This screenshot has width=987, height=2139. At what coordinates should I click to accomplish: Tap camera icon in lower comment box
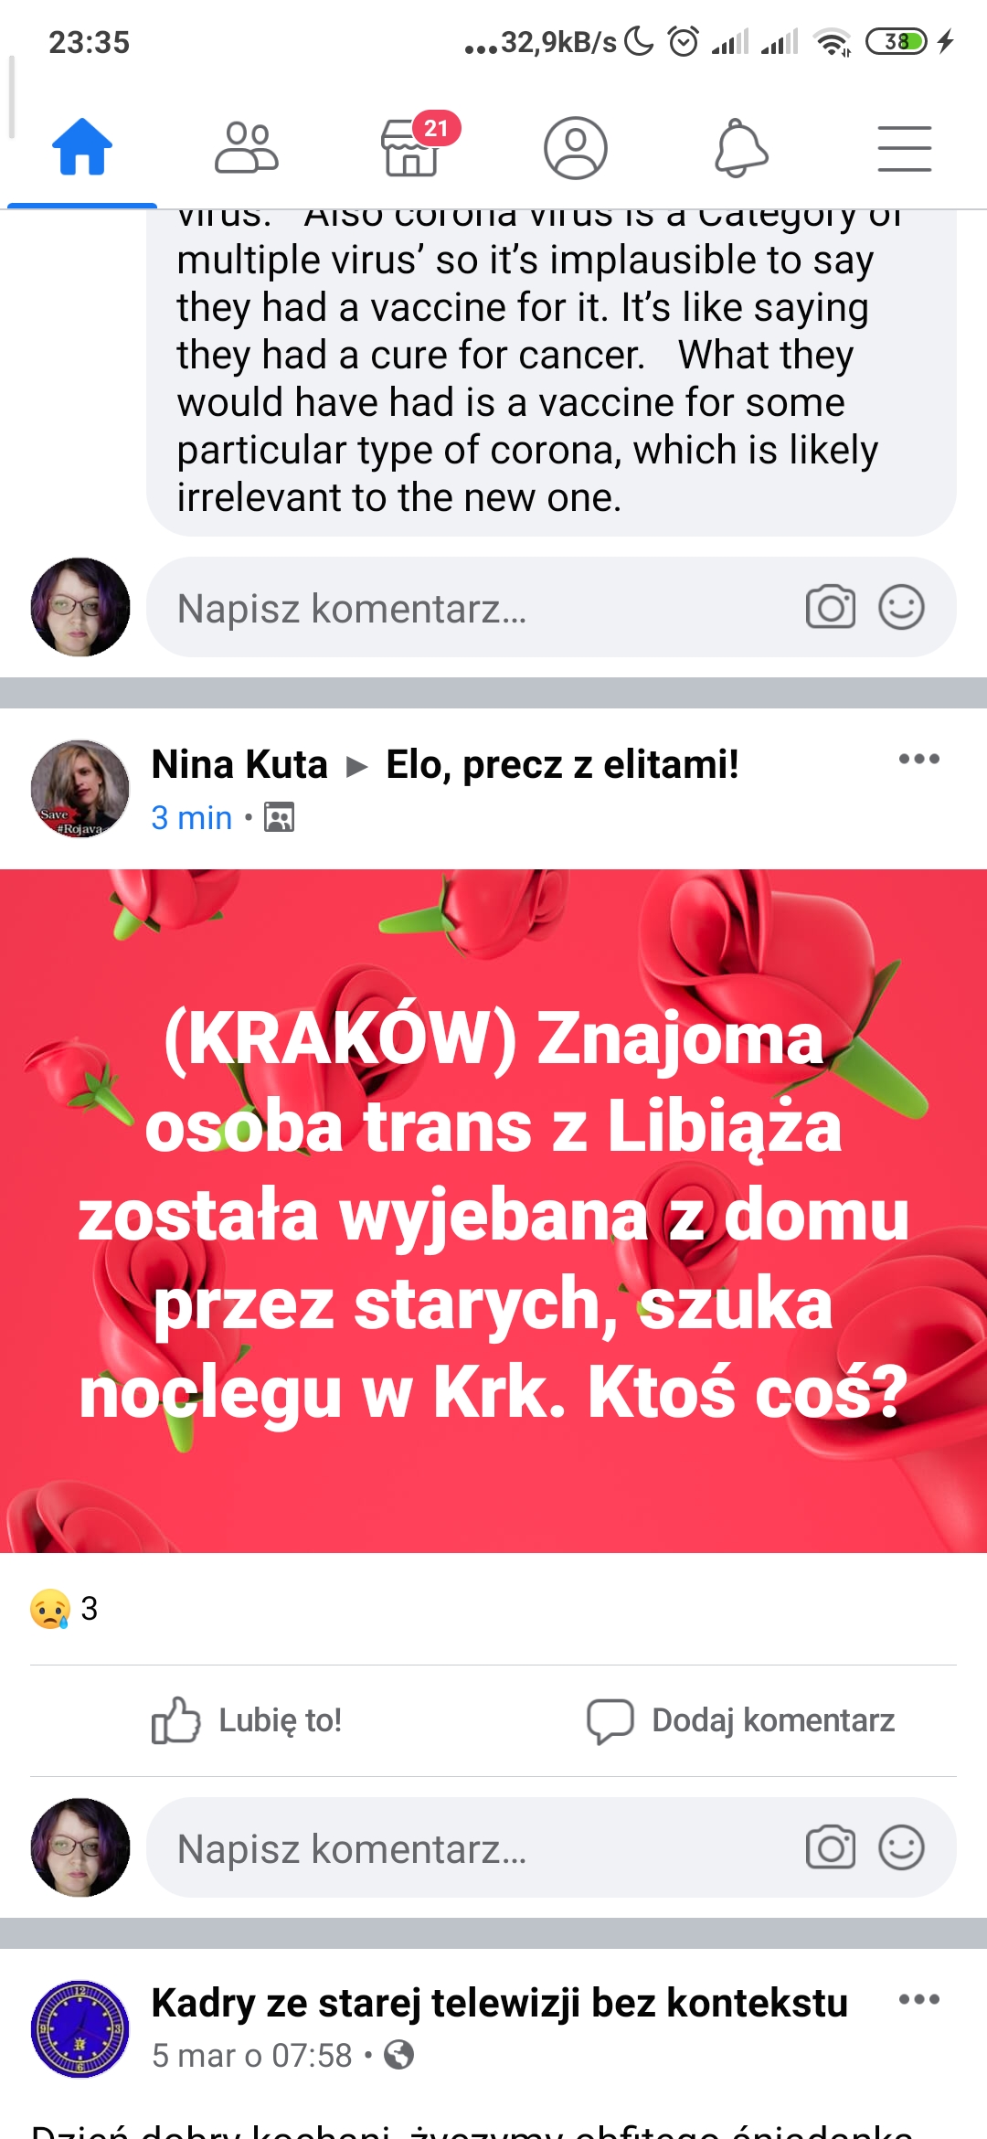coord(830,1847)
